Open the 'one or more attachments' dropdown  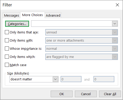(x=81, y=40)
